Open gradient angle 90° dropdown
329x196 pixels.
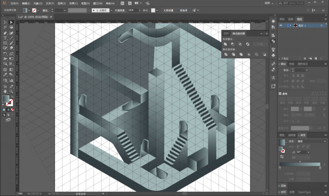point(308,152)
